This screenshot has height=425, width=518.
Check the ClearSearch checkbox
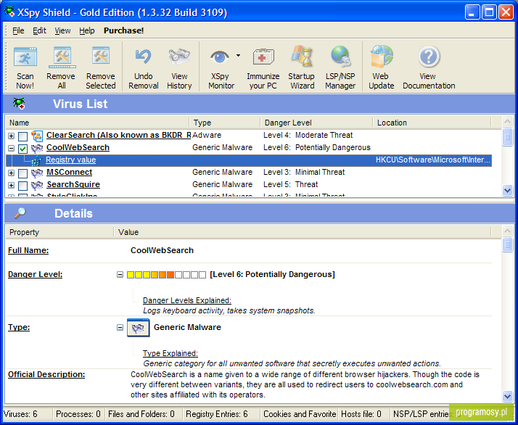coord(22,136)
